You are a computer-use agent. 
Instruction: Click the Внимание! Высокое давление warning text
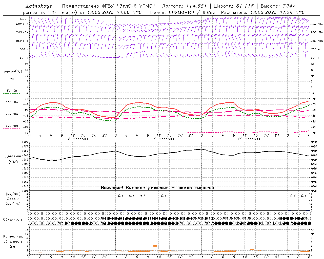pyautogui.click(x=157, y=188)
